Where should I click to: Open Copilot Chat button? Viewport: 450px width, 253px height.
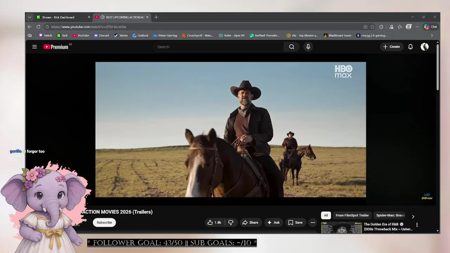430,27
